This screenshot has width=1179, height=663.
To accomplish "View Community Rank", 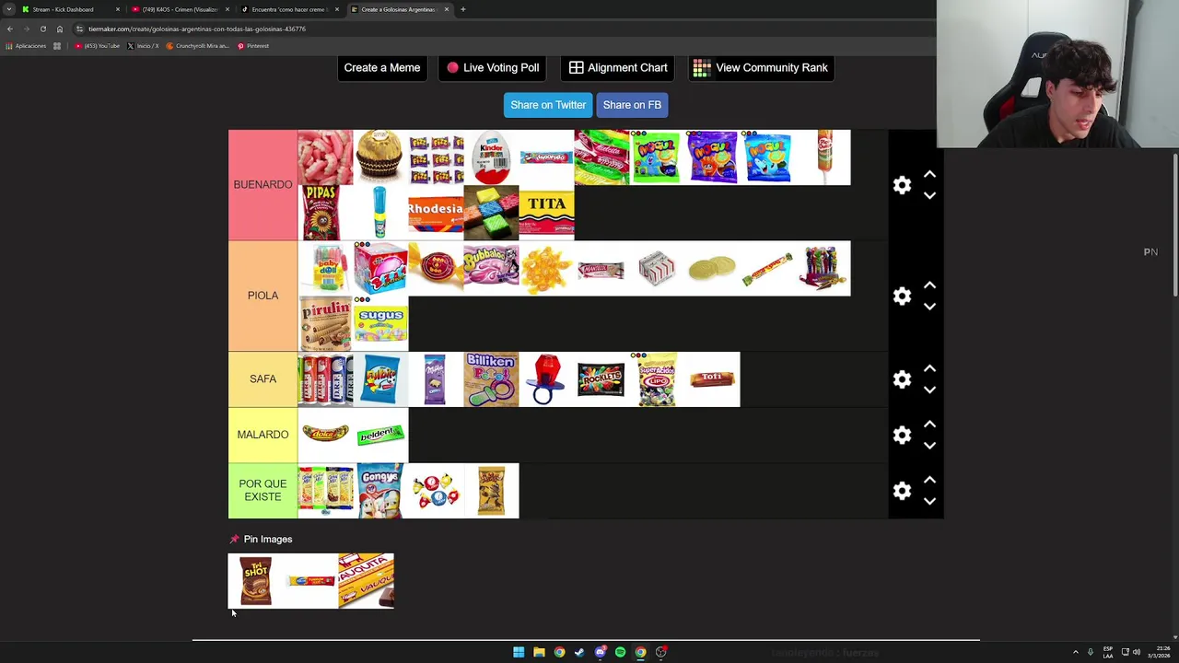I will click(x=761, y=67).
